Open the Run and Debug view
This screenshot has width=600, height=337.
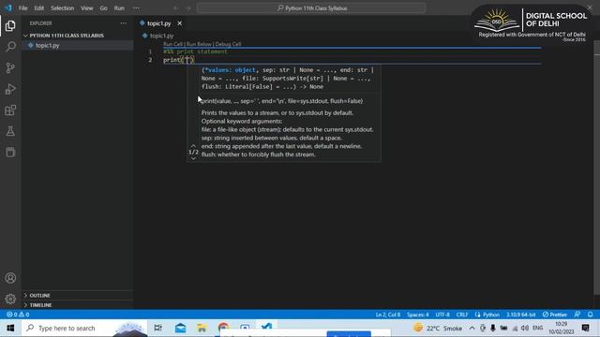(10, 89)
